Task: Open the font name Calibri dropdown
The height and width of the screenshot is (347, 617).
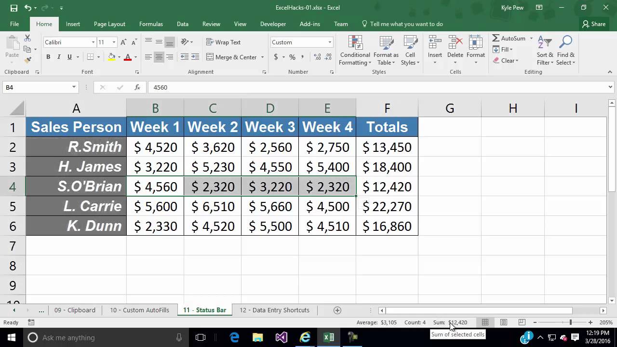Action: click(93, 42)
